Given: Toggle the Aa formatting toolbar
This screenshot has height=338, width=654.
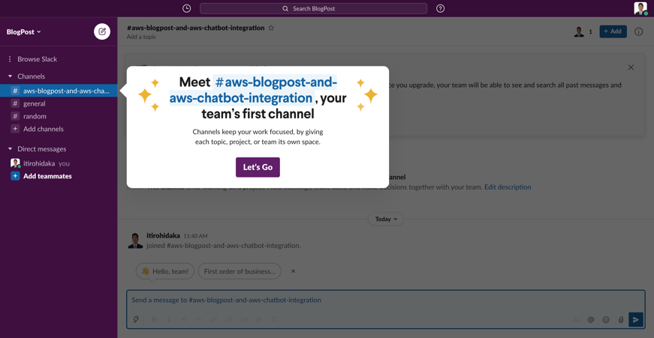Looking at the screenshot, I should 576,320.
